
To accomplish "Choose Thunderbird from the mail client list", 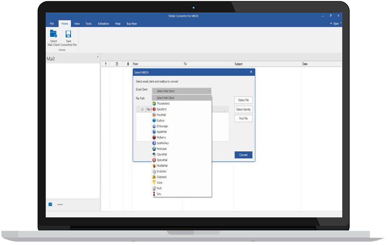I will (182, 103).
